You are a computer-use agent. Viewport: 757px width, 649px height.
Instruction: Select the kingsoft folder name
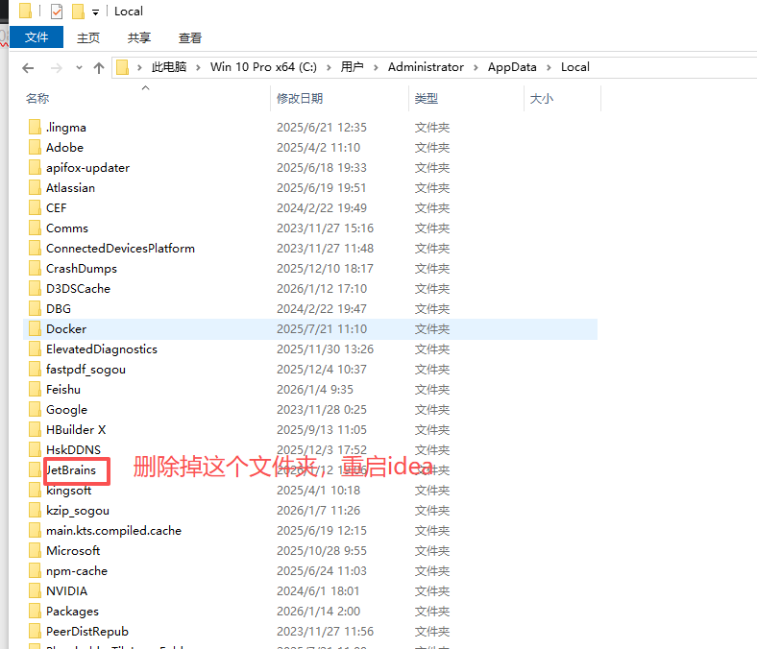pos(69,491)
